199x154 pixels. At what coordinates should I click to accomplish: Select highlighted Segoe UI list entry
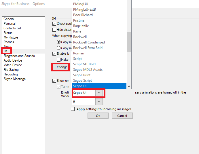99,86
